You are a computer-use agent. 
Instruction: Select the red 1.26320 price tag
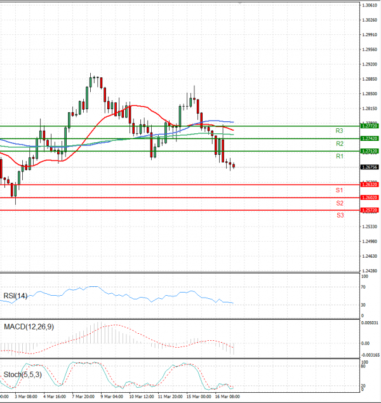tap(370, 185)
